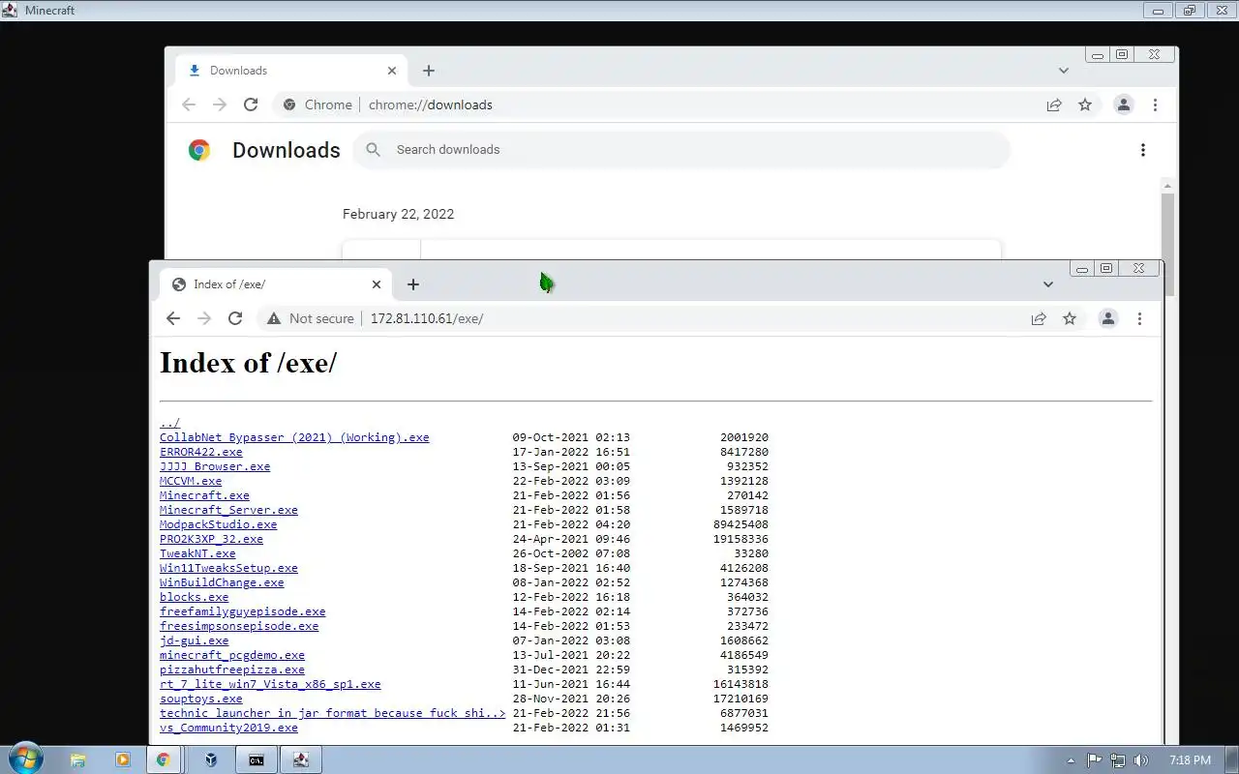Open the profile avatar in the Downloads window

[1124, 104]
